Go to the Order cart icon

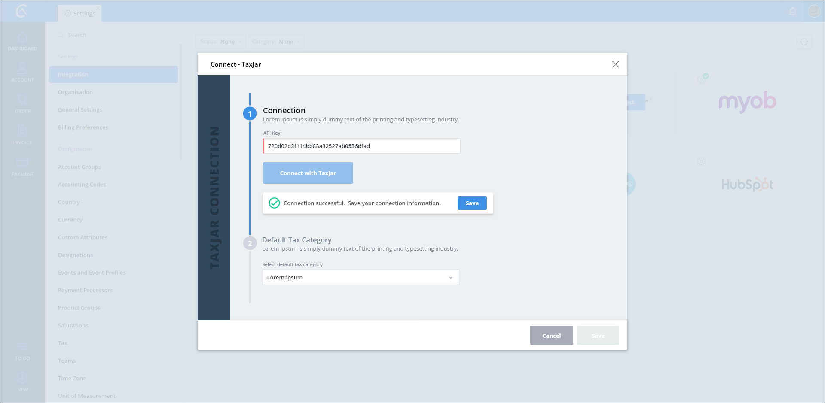[22, 100]
